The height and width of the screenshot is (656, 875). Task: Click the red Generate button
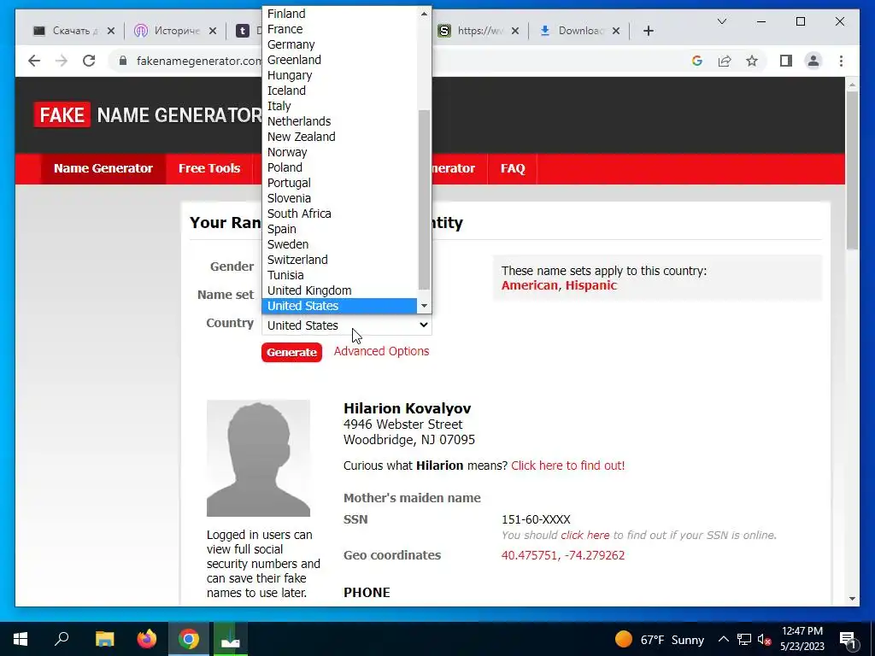[x=291, y=352]
